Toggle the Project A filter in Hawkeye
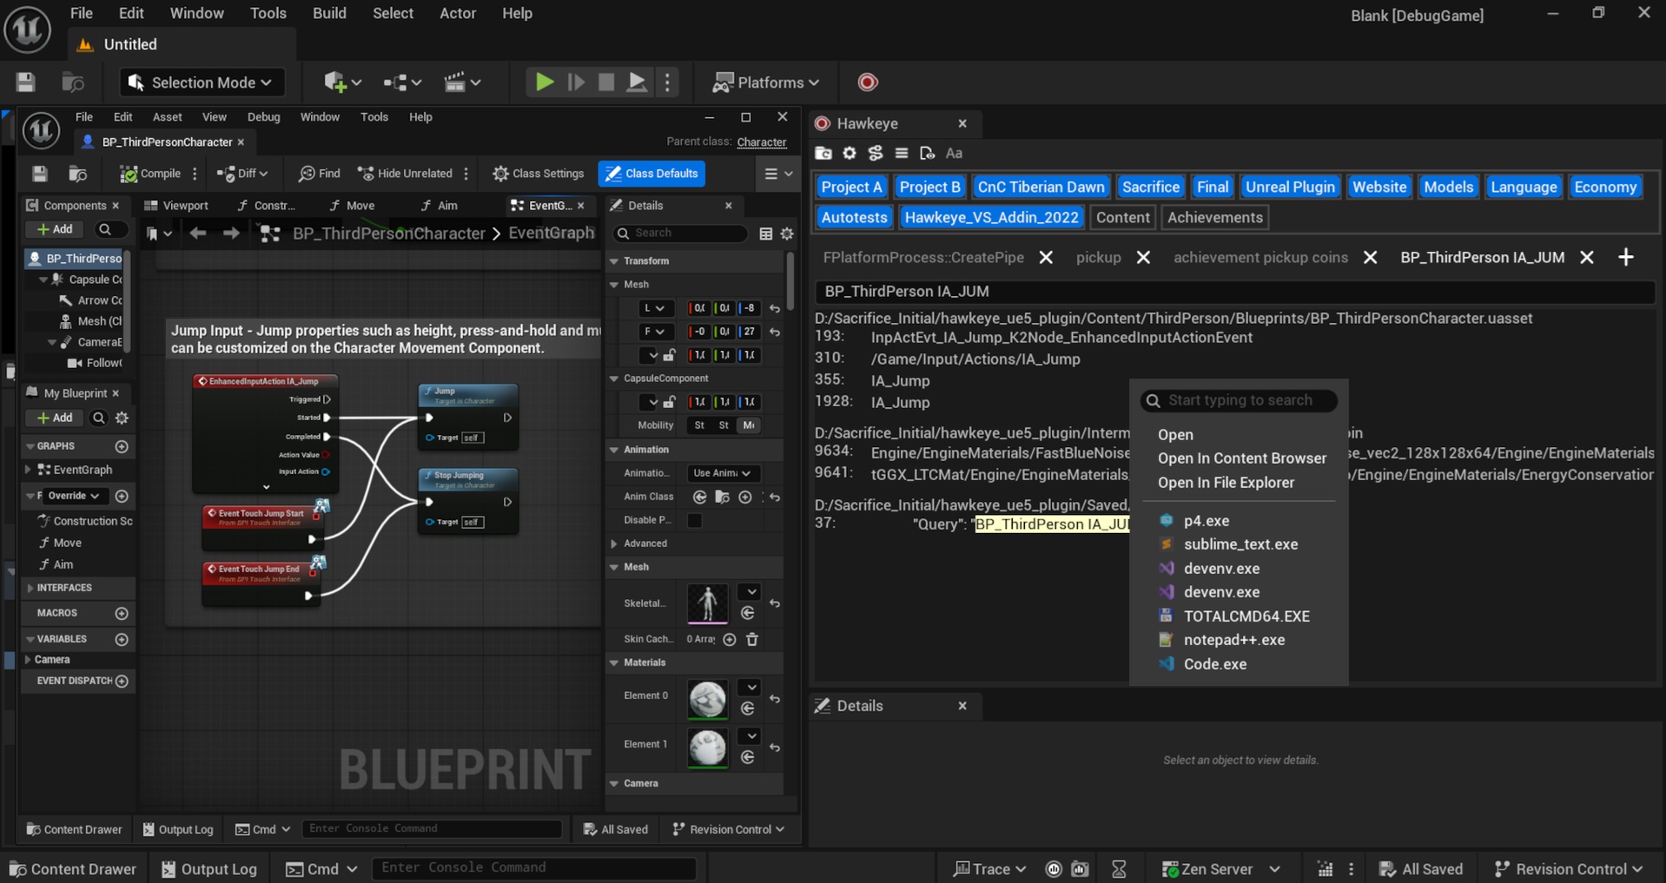1666x883 pixels. (x=851, y=188)
